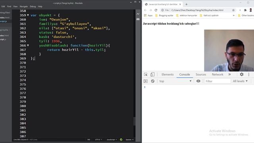Open the Navigate menu in Brackets

24,6
